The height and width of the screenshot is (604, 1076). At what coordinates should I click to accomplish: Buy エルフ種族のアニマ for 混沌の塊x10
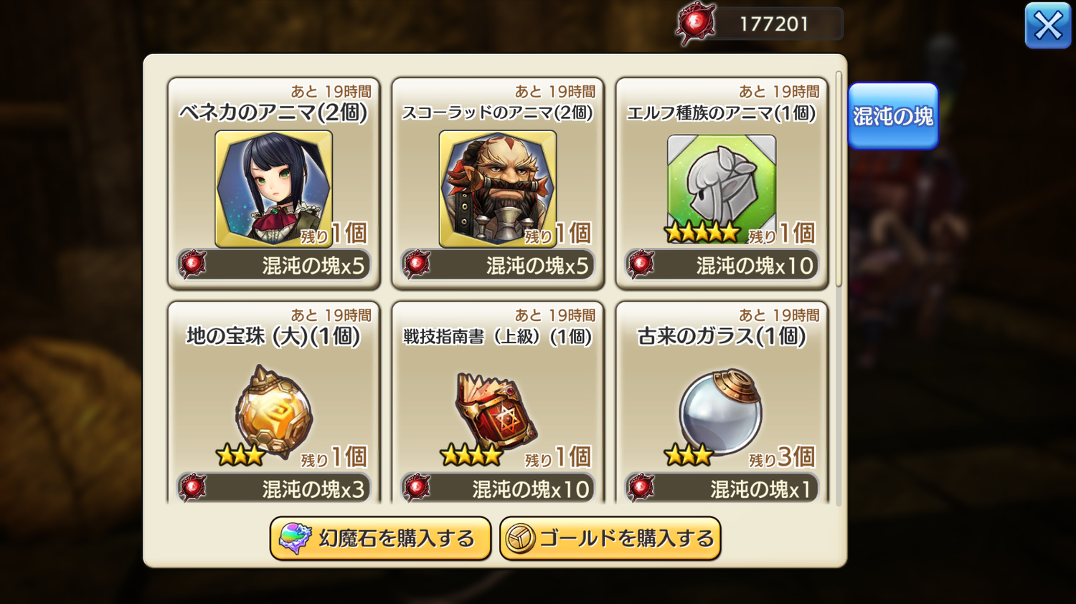[x=722, y=265]
